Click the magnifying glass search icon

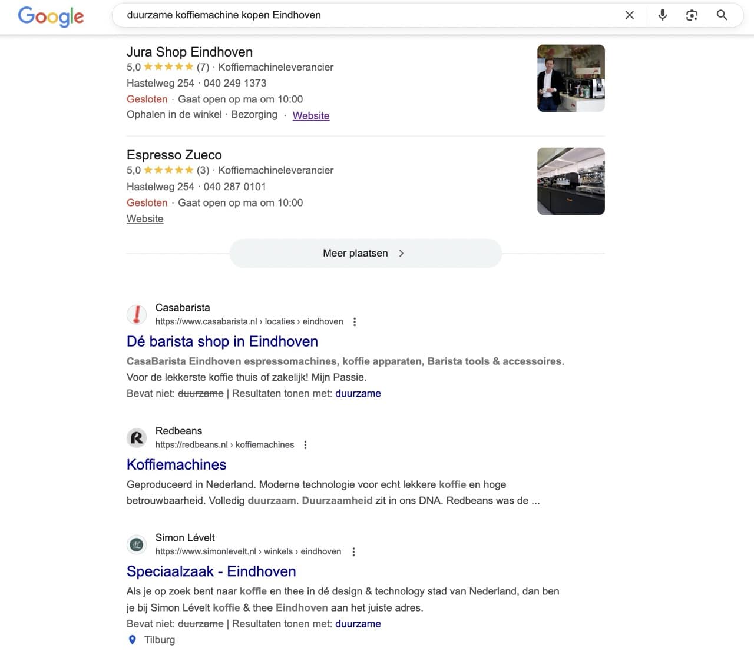click(722, 15)
